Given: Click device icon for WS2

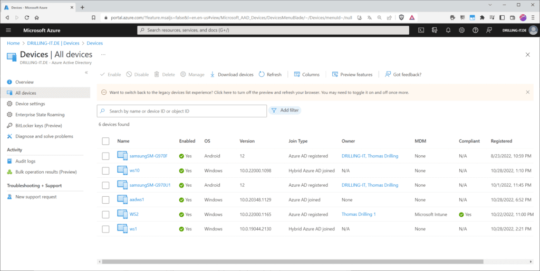Looking at the screenshot, I should coord(122,214).
